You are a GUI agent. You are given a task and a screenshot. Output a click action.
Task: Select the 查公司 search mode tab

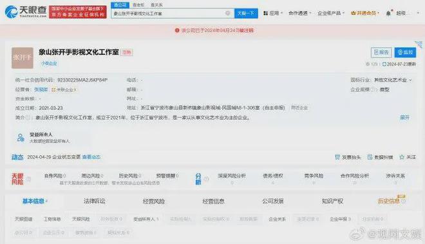120,5
